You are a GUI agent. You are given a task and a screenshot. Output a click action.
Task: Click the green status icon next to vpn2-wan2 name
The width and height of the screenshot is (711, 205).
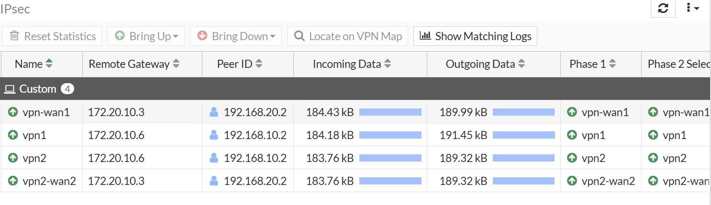pyautogui.click(x=13, y=181)
